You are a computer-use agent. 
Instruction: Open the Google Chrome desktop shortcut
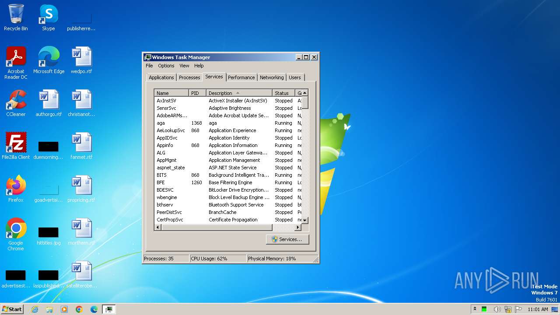(16, 234)
